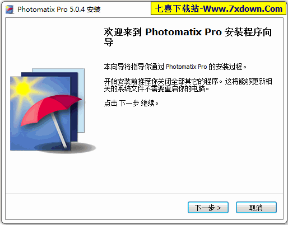
Task: Select the light blue rear photo sheet
Action: (x=81, y=101)
